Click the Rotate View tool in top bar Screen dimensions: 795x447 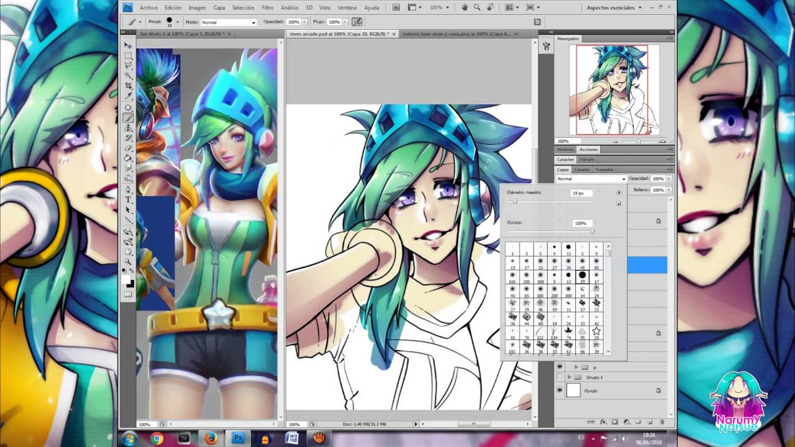[489, 7]
